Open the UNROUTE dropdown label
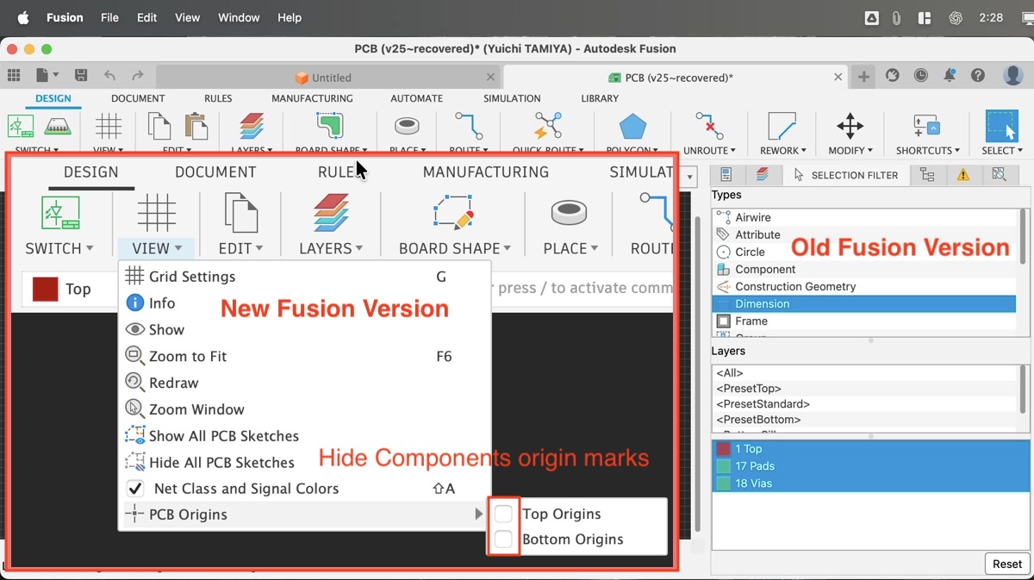Screen dimensions: 1034x580 [x=709, y=150]
